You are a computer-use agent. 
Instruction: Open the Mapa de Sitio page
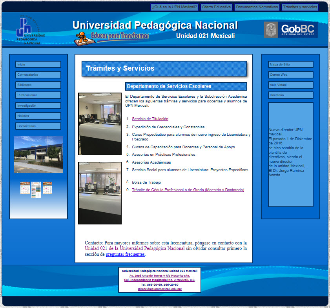point(291,64)
